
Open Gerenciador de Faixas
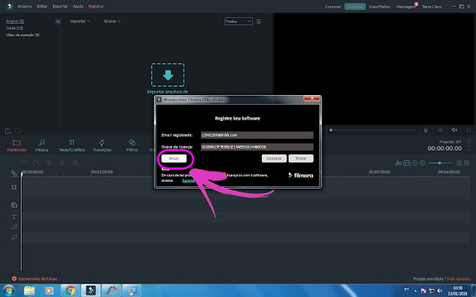pyautogui.click(x=35, y=278)
